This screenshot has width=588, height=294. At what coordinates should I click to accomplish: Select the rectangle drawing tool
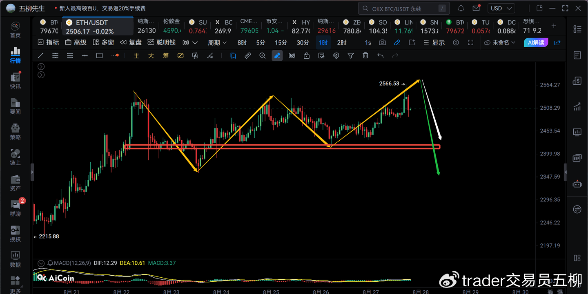99,56
